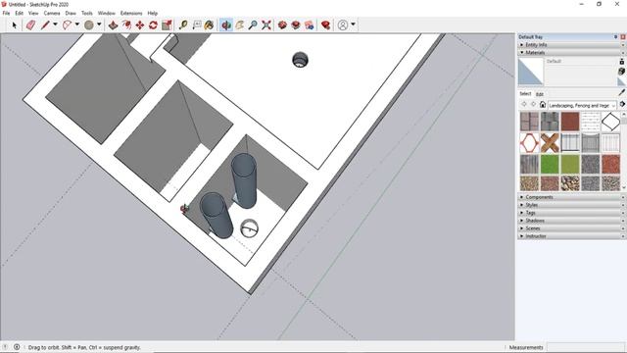Set material to paint with default

click(x=621, y=81)
